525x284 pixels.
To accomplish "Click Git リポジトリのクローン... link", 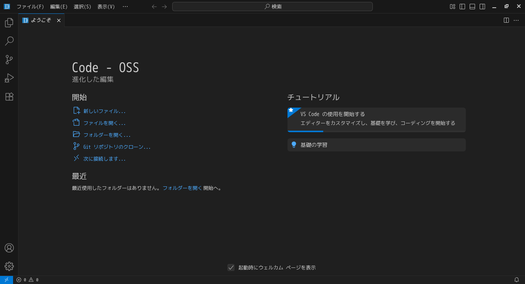I will [117, 147].
